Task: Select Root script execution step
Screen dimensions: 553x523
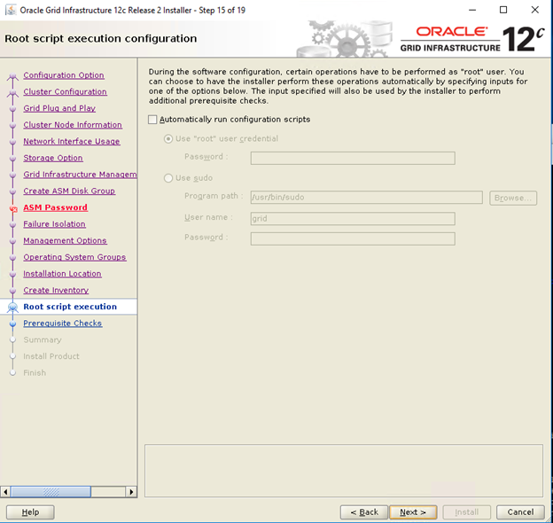Action: point(70,307)
